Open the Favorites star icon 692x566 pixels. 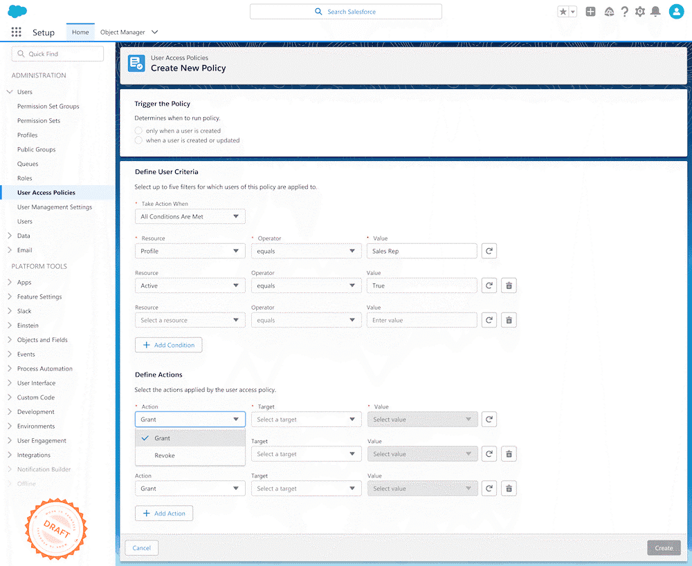(563, 12)
